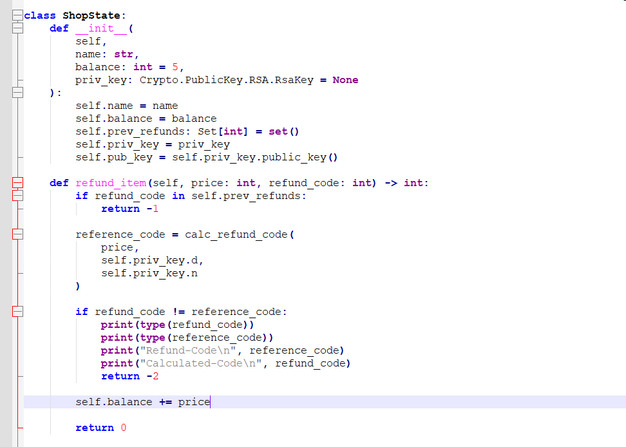This screenshot has height=447, width=626.
Task: Collapse the calc_refund_code call fold marker
Action: [x=18, y=234]
